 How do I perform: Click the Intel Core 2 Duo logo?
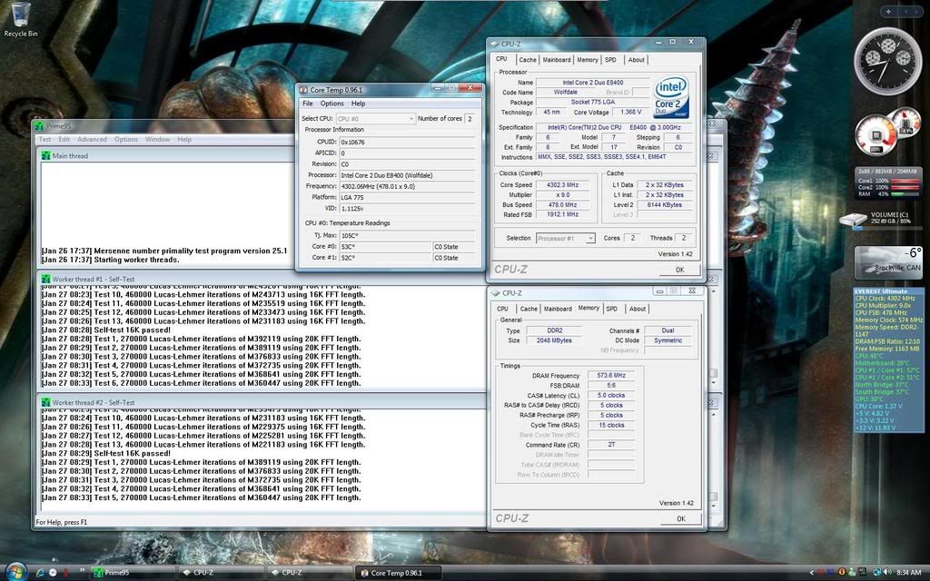tap(671, 96)
